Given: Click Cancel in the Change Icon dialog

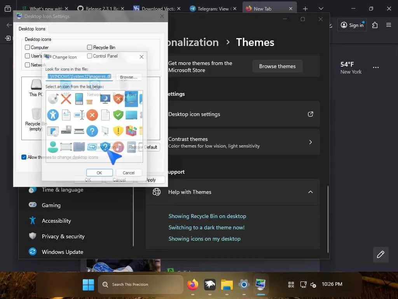Looking at the screenshot, I should (129, 172).
